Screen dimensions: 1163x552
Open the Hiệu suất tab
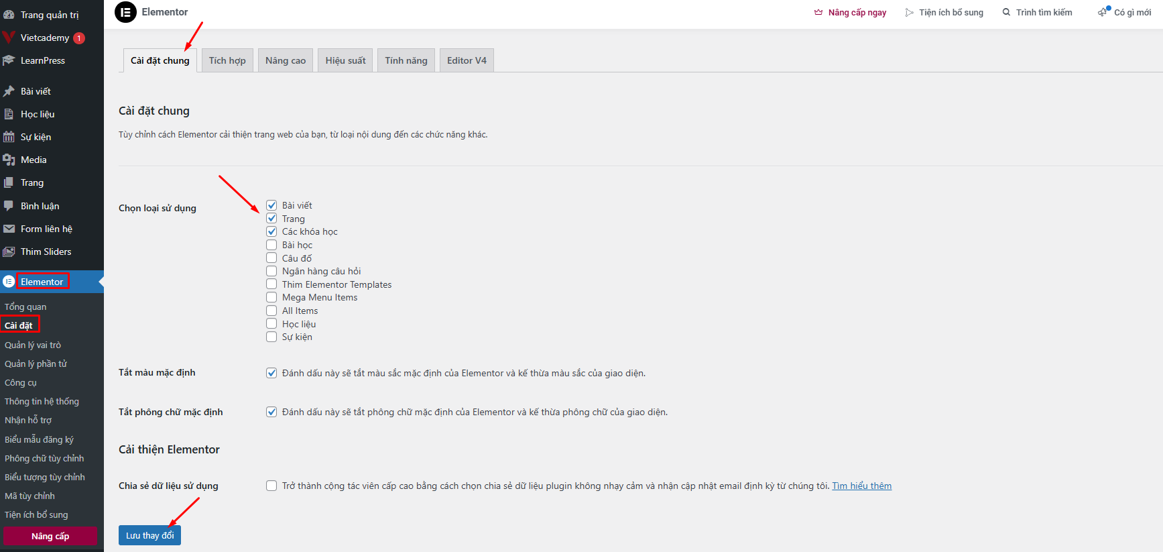click(345, 60)
